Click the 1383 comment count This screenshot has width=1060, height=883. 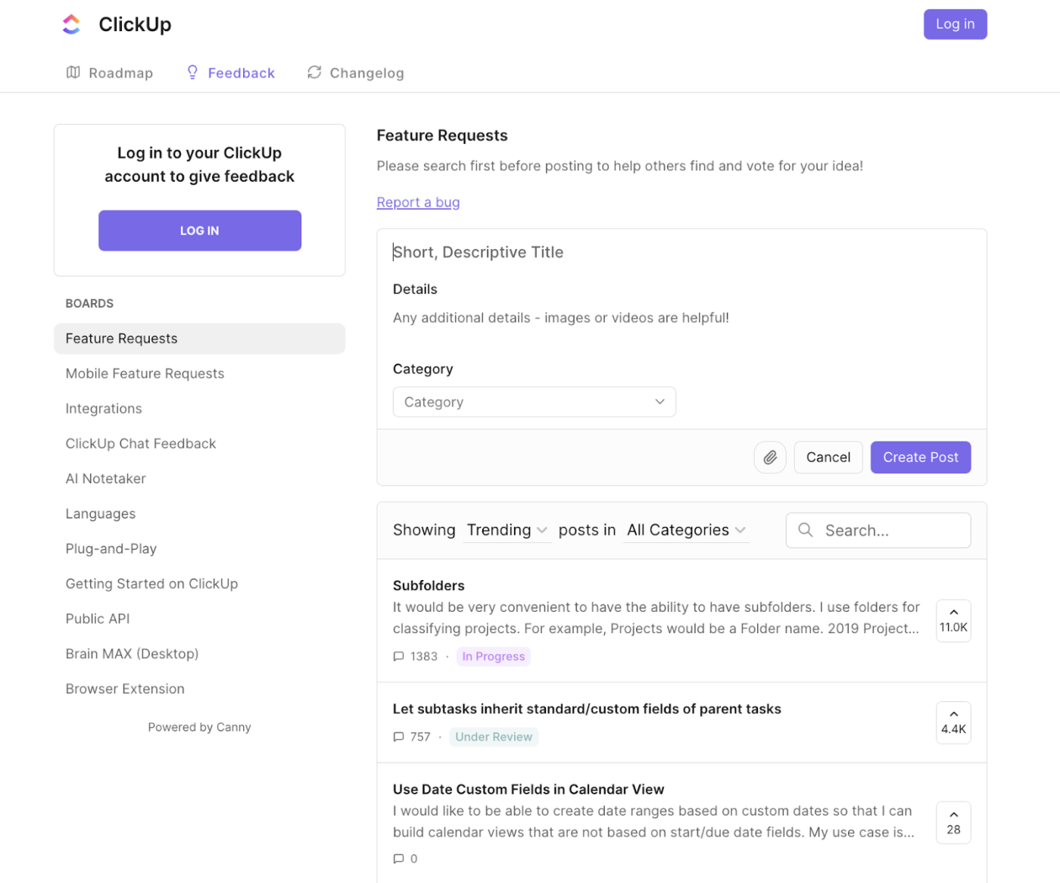[x=424, y=657]
